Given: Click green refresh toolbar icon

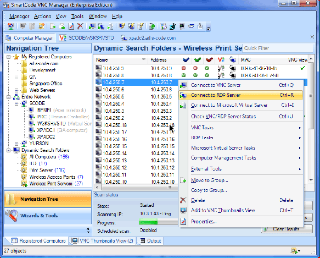Looking at the screenshot, I should [x=152, y=26].
